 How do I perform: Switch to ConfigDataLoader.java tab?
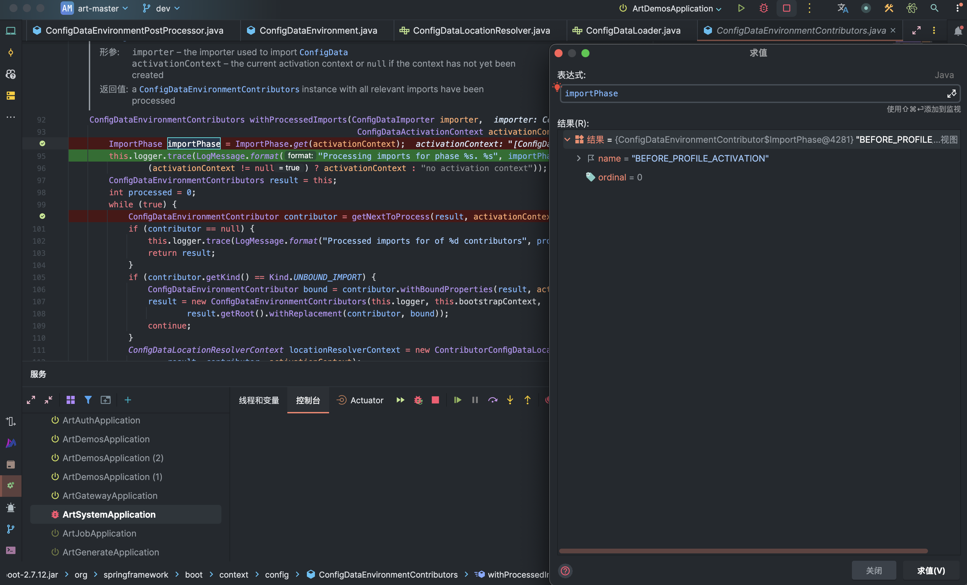[633, 31]
